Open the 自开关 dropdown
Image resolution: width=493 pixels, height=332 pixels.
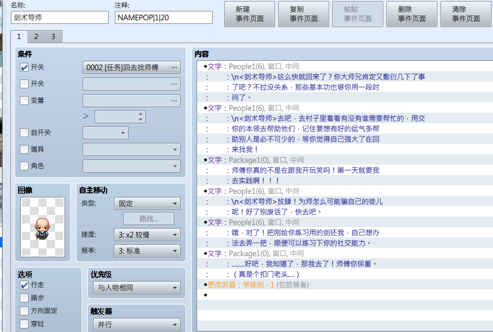[106, 133]
